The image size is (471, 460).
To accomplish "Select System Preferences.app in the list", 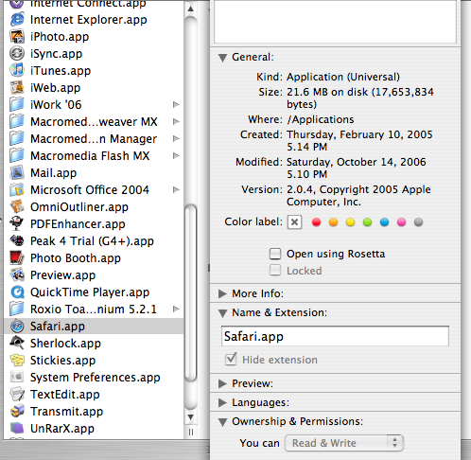I will click(94, 378).
